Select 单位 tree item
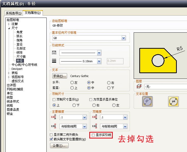The image size is (187, 152). point(10,93)
